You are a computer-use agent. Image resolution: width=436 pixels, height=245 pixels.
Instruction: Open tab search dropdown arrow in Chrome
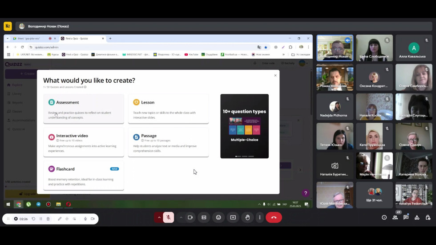click(8, 39)
